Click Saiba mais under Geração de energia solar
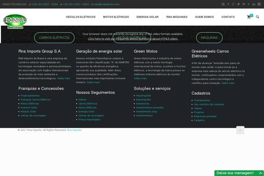 tap(93, 82)
